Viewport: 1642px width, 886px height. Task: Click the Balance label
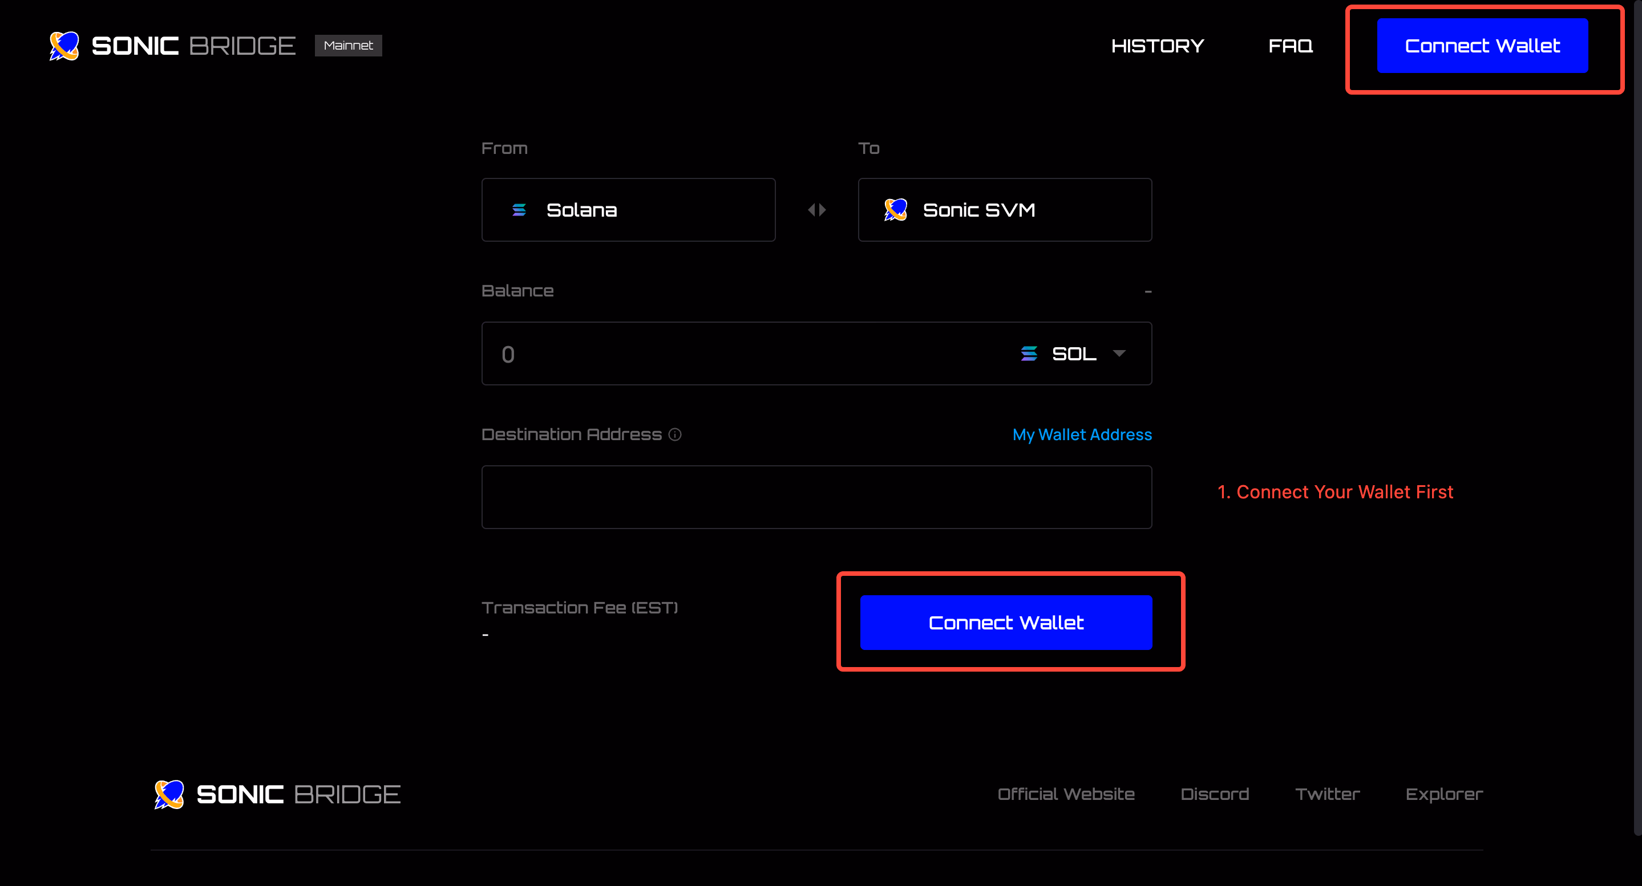tap(517, 290)
